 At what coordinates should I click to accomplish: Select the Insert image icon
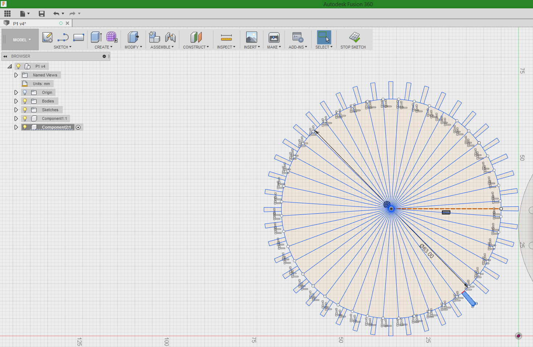[252, 37]
